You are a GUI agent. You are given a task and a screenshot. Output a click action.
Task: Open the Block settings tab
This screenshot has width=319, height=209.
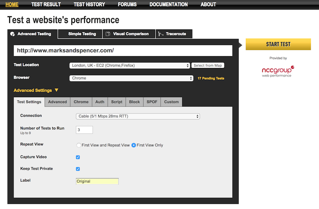(x=134, y=102)
